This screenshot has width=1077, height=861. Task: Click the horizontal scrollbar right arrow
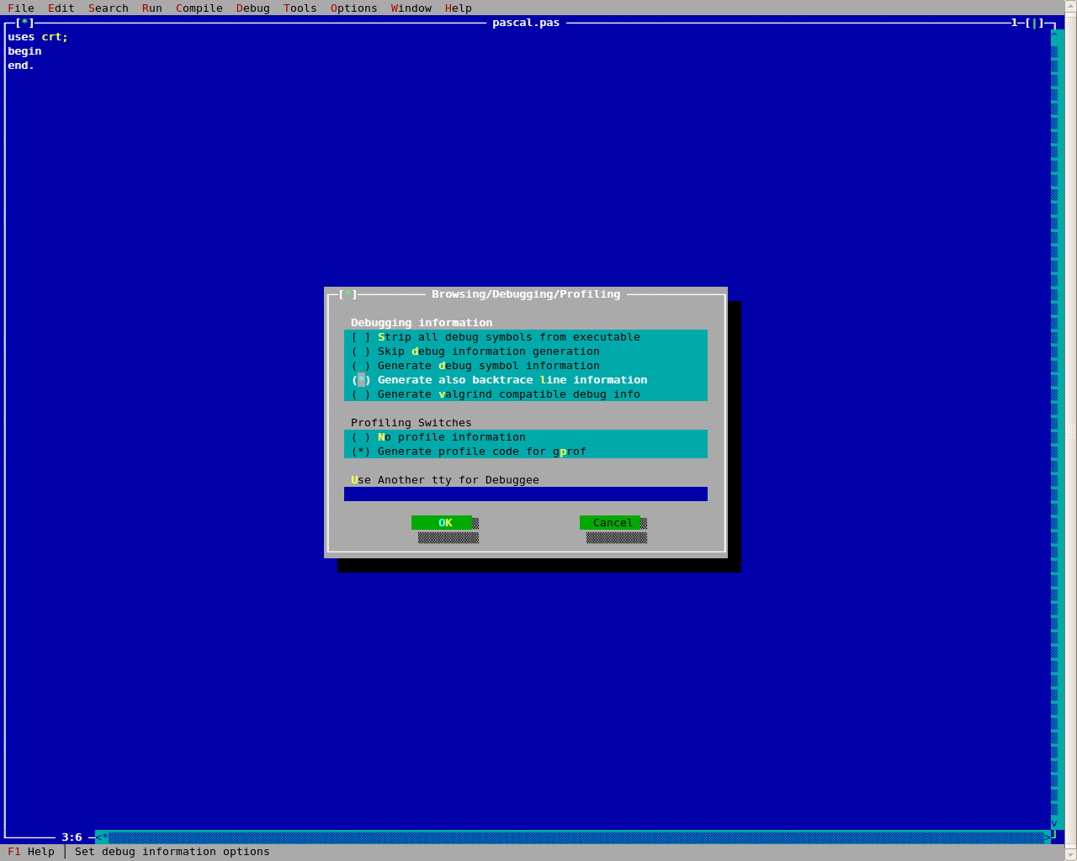click(1048, 837)
